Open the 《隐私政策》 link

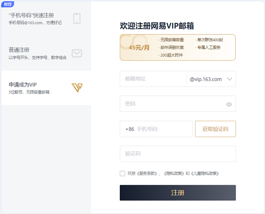coord(174,173)
